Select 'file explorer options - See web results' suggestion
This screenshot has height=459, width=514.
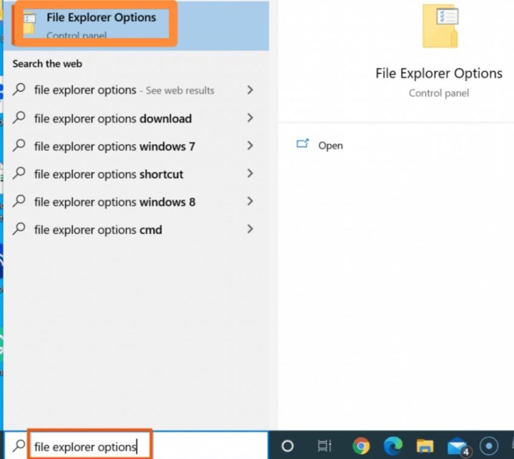136,90
